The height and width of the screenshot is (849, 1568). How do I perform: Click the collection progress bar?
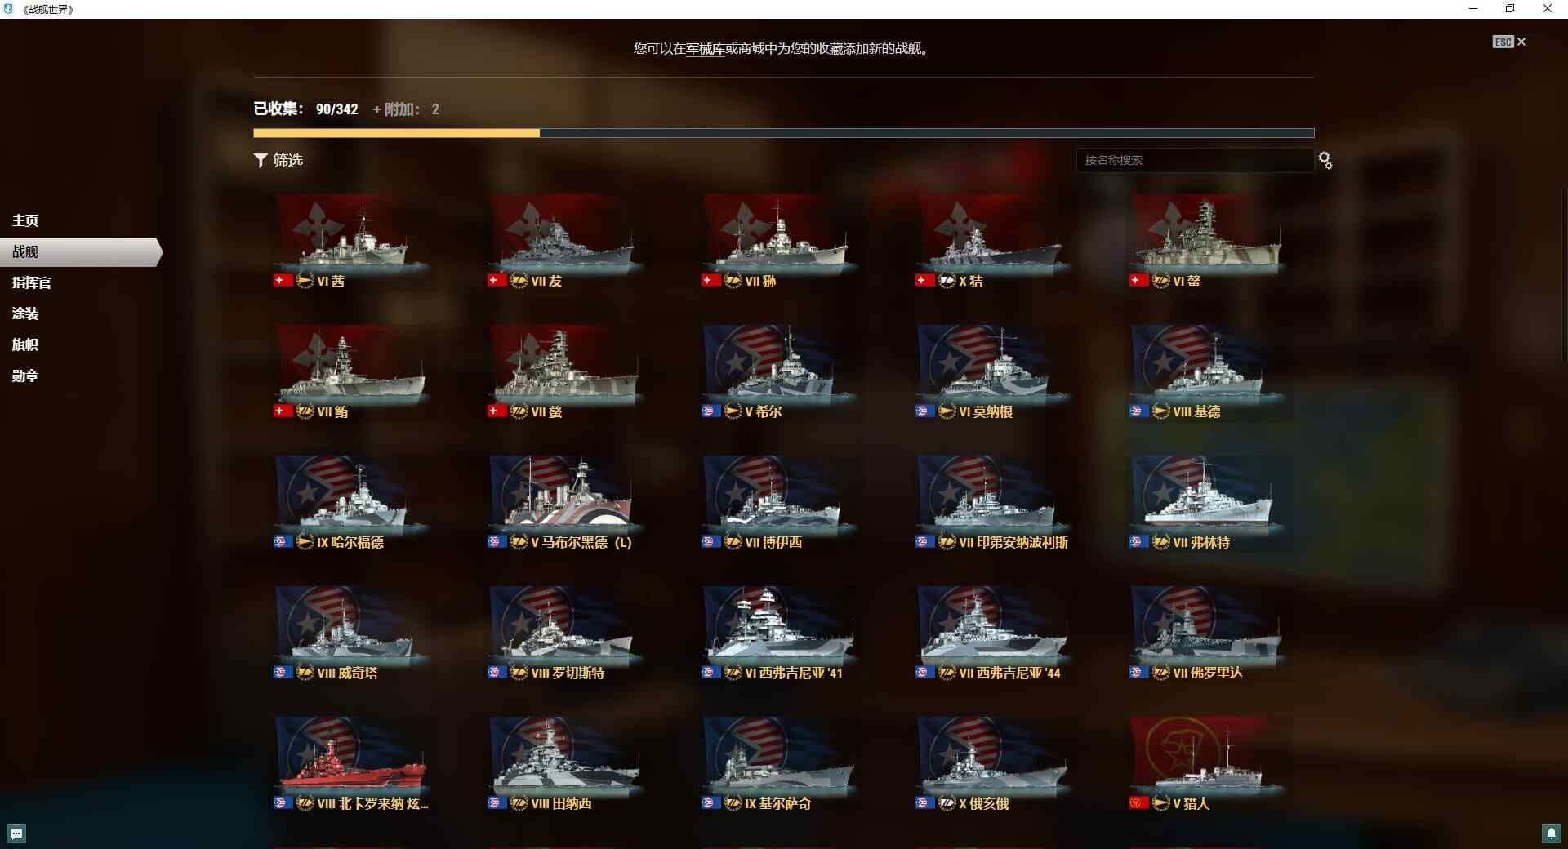tap(783, 132)
